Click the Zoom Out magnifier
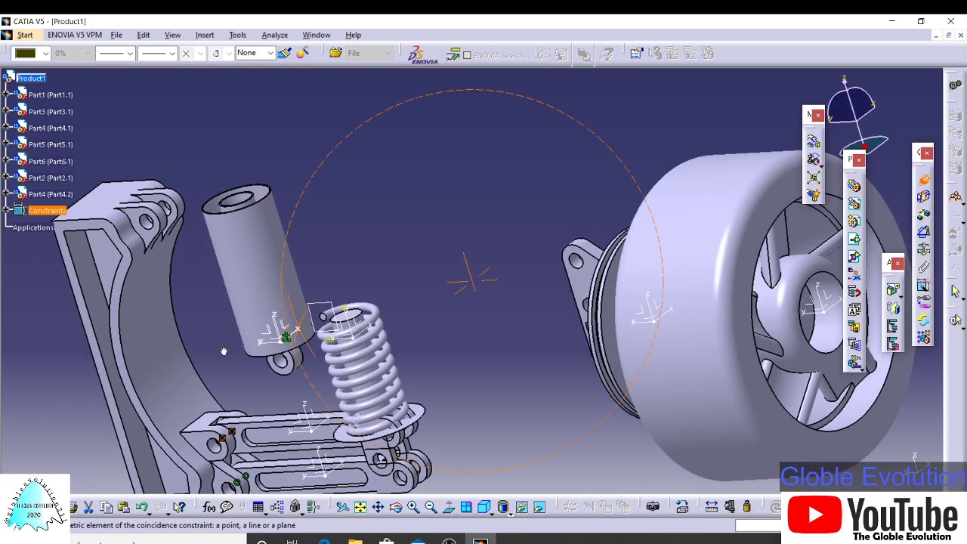Screen dimensions: 967x544 [x=431, y=507]
